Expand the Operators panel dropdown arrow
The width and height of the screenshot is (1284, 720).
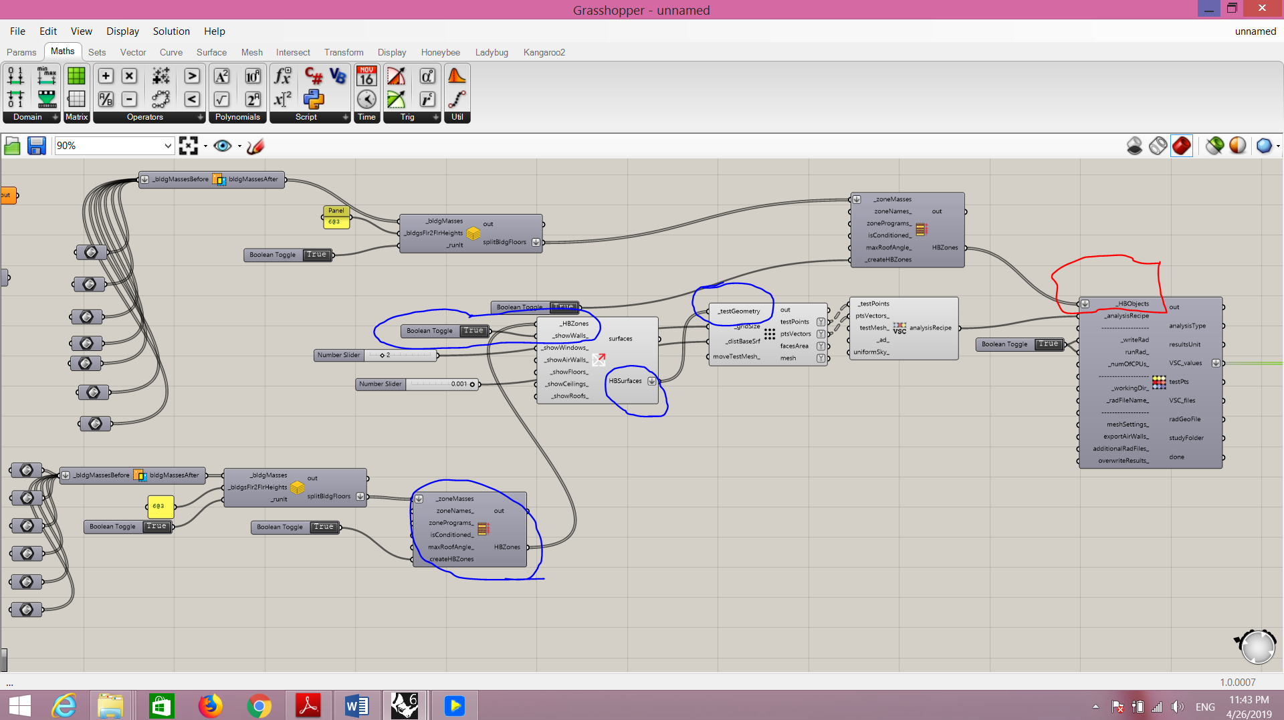pos(200,117)
